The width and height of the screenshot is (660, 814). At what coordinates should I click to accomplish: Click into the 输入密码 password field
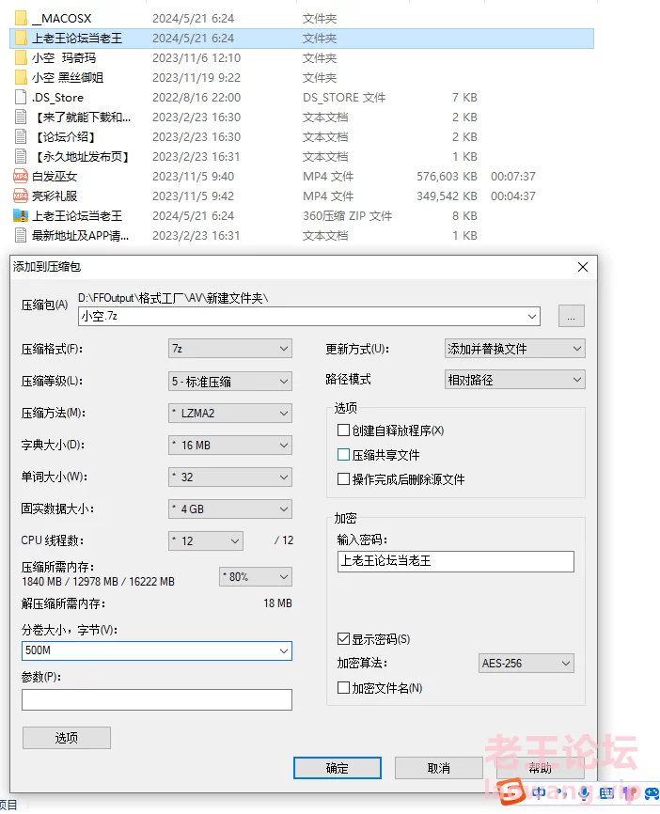[455, 562]
